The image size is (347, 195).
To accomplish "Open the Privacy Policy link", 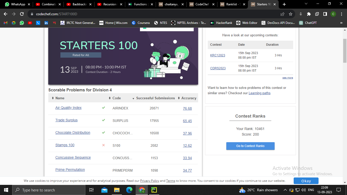I will pos(150,181).
